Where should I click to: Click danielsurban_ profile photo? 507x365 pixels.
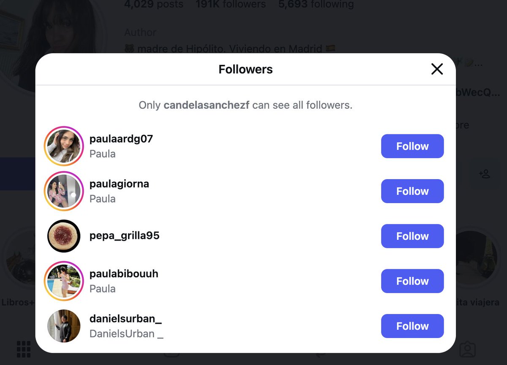click(x=64, y=326)
